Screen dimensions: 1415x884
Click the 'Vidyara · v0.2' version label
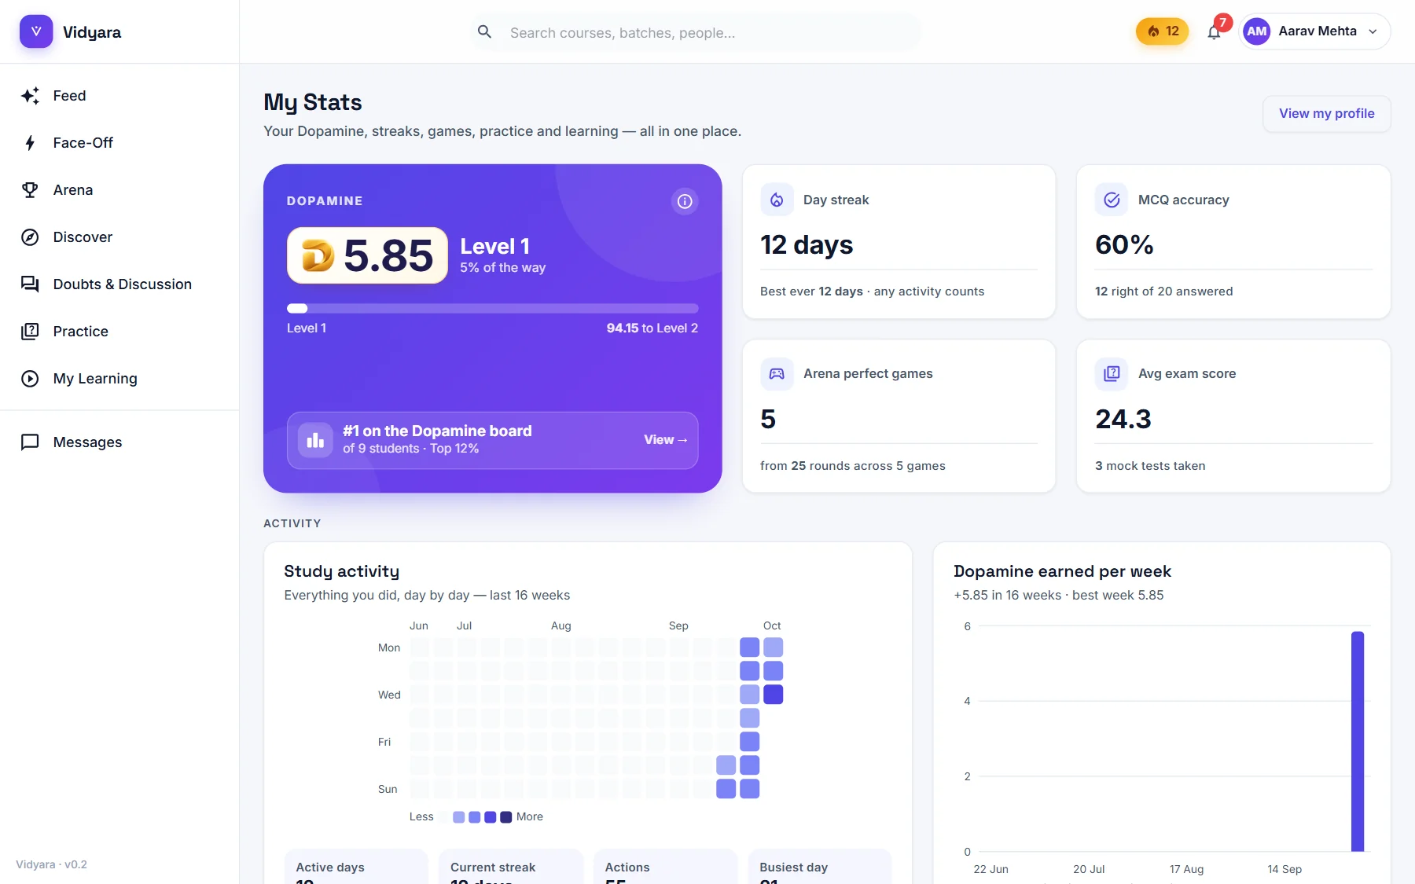pyautogui.click(x=52, y=864)
